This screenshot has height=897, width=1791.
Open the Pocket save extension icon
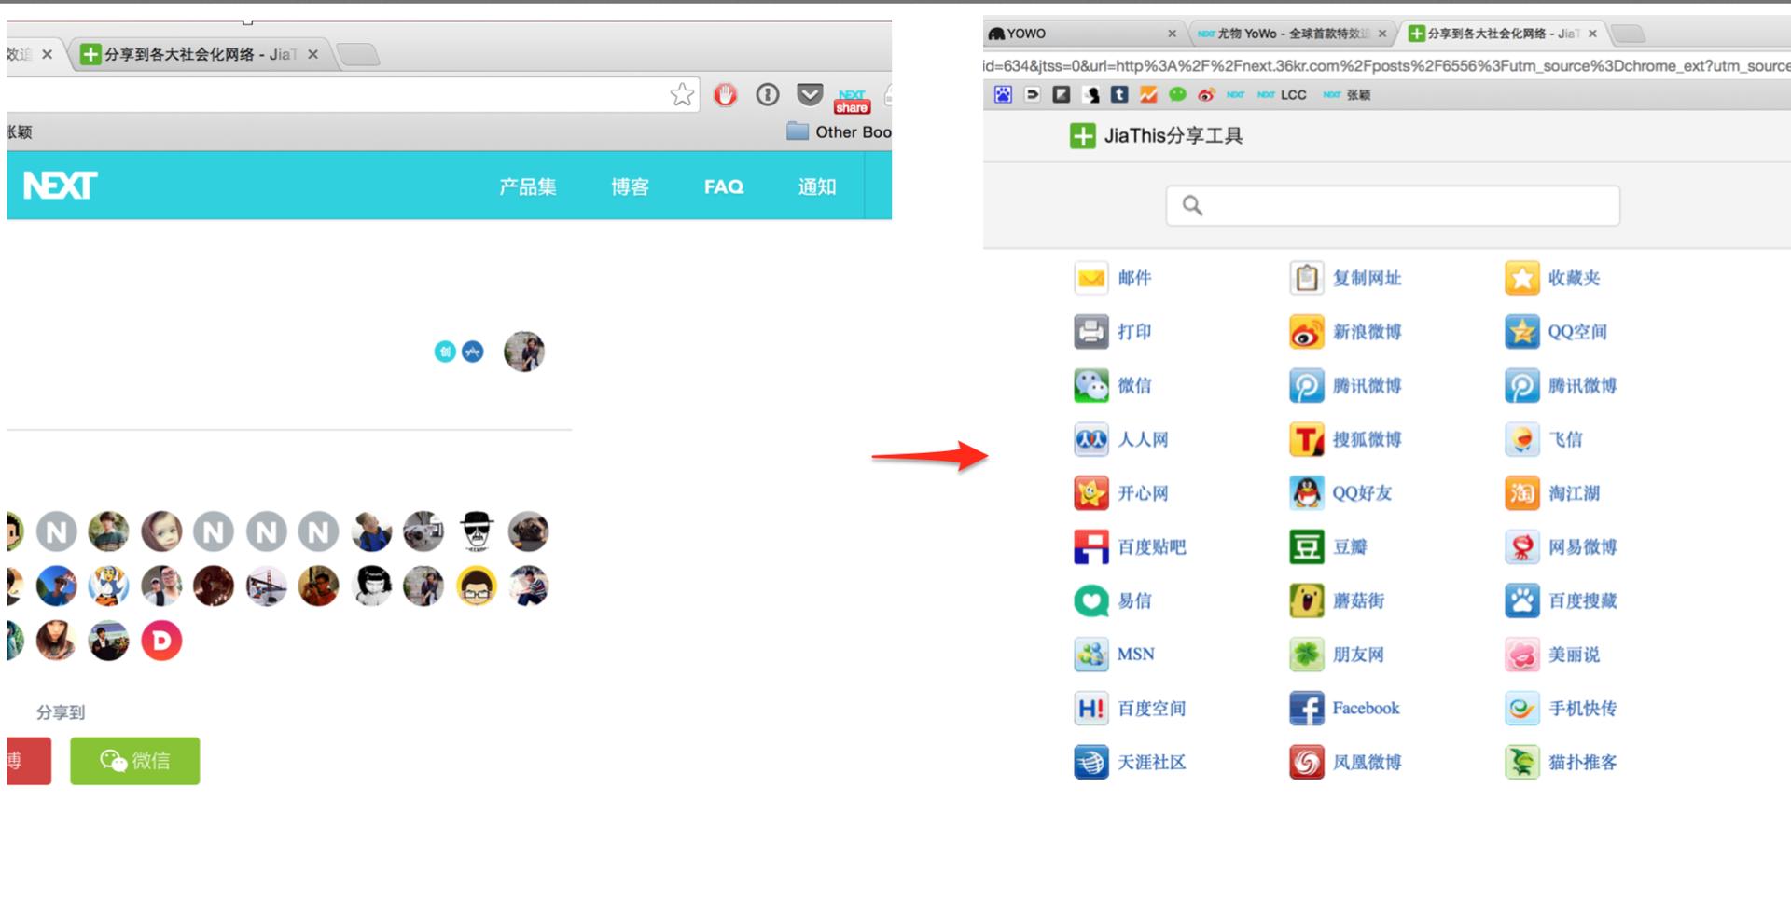[810, 94]
